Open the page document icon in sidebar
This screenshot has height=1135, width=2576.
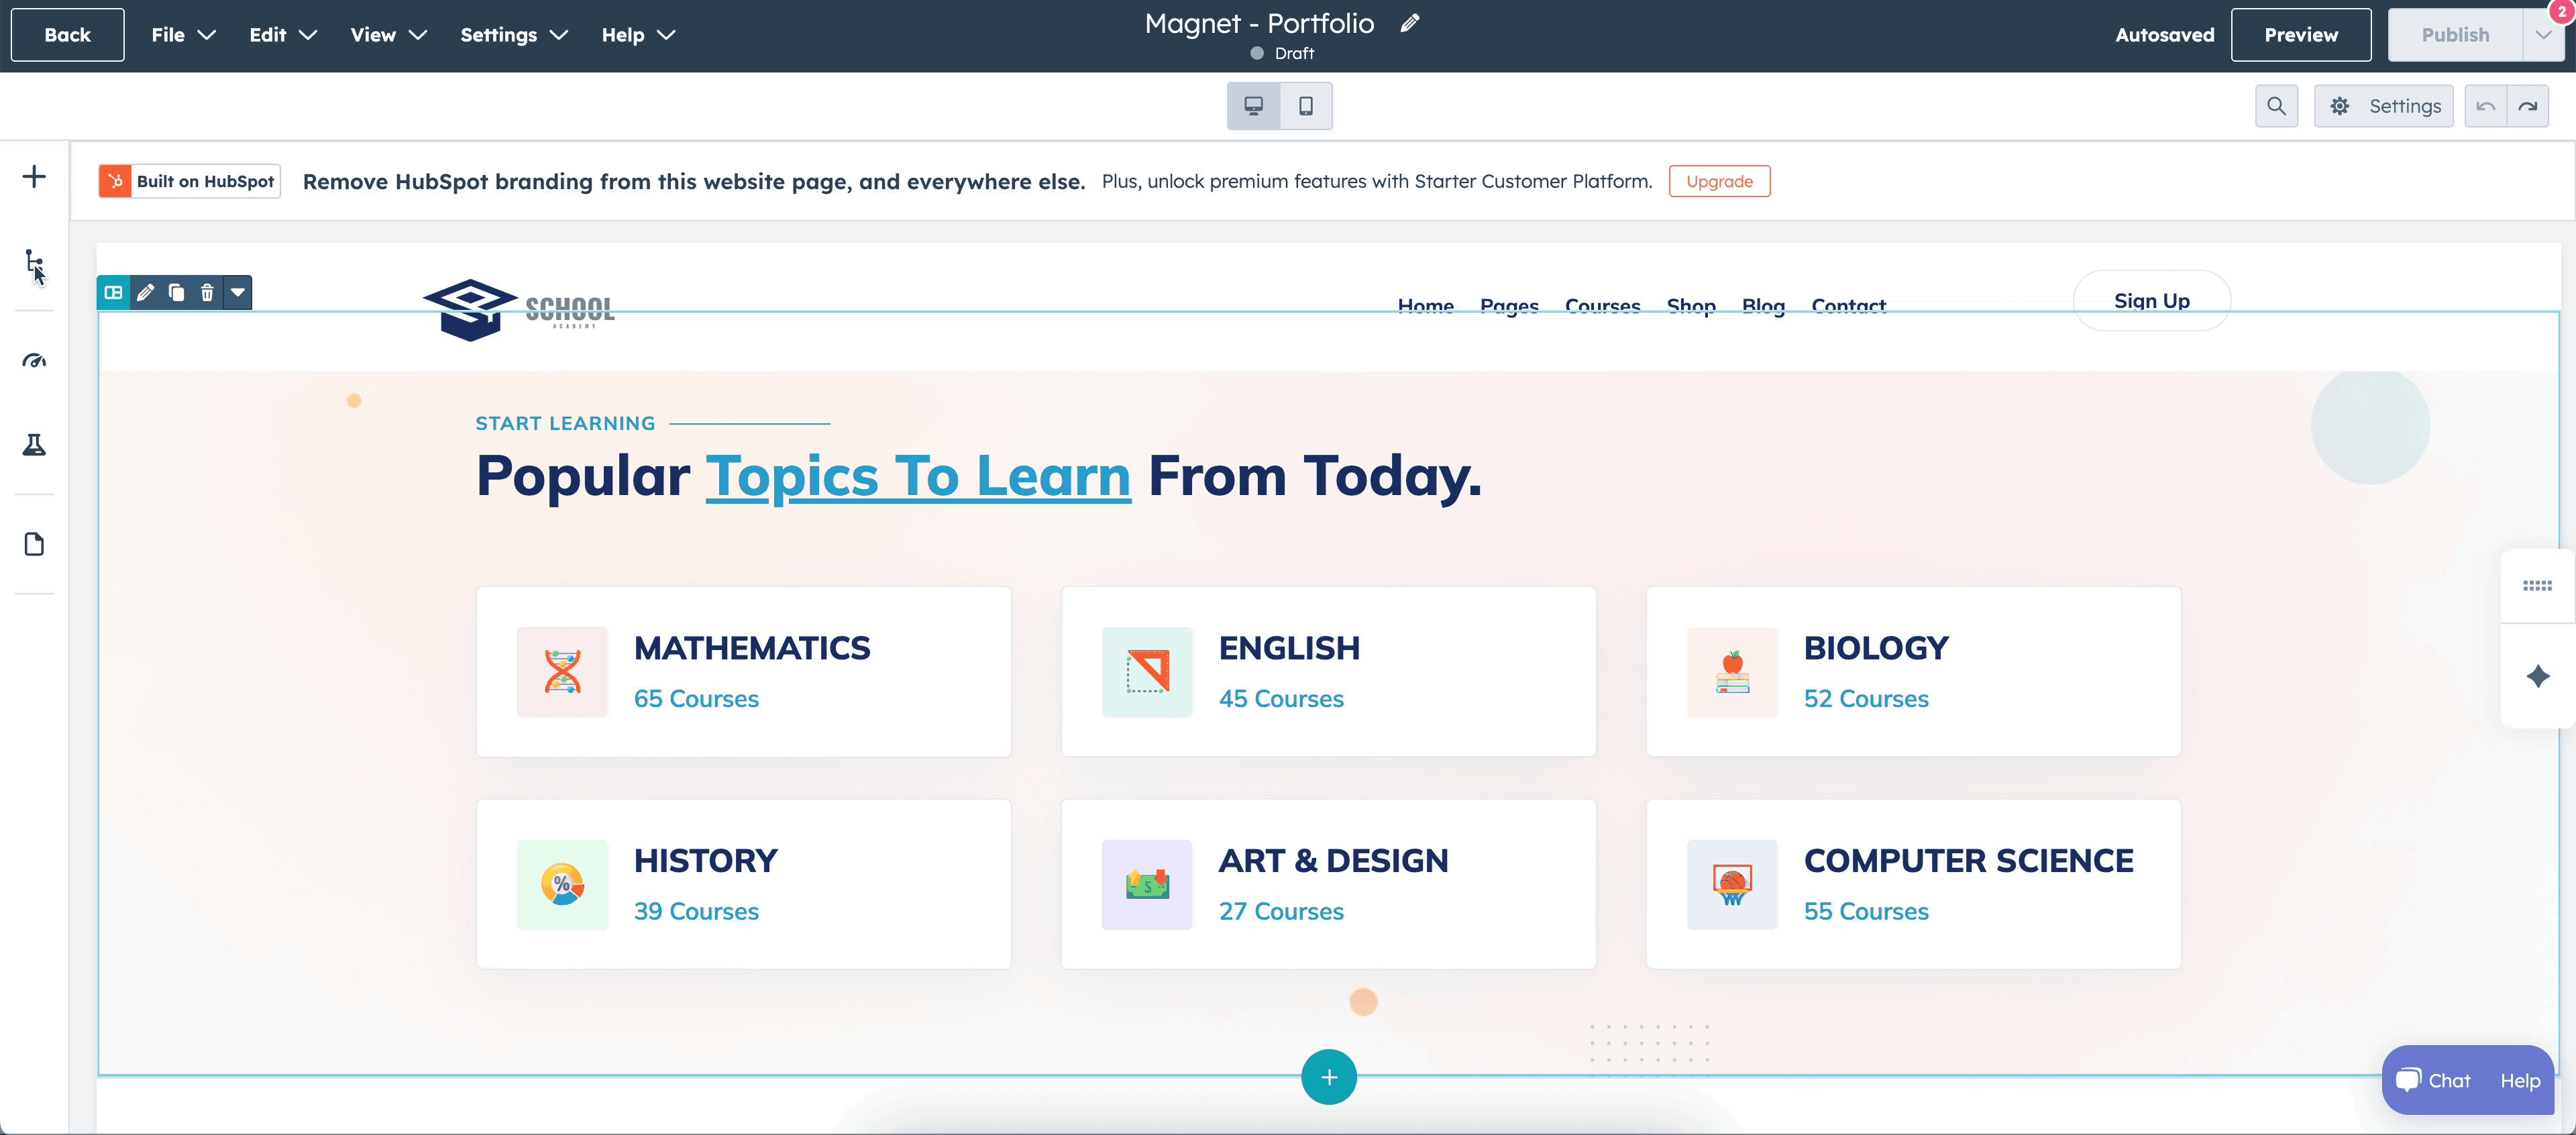click(x=34, y=544)
